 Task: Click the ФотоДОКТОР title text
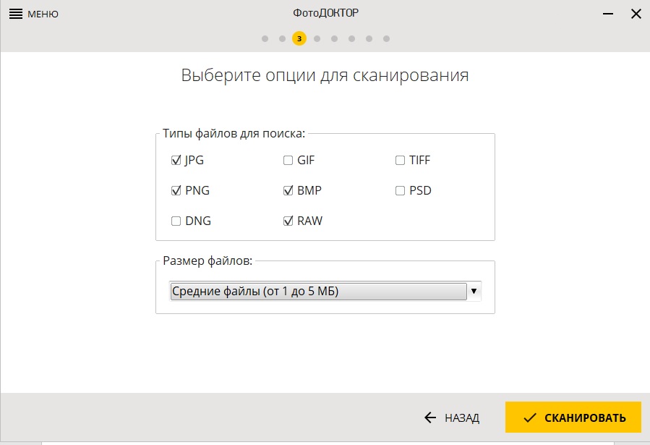tap(326, 13)
